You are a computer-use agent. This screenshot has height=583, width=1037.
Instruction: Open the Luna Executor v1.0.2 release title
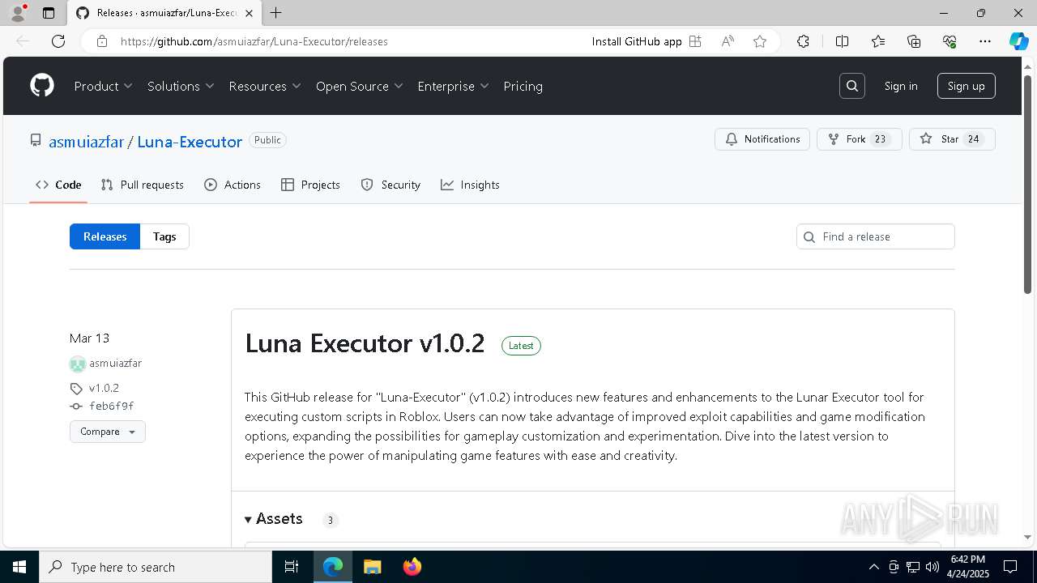click(x=365, y=343)
